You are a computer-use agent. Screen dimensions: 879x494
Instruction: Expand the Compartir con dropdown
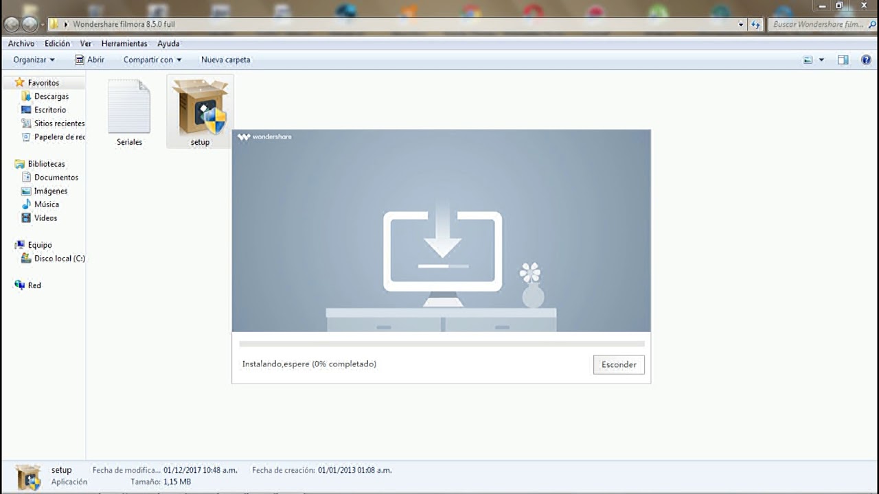coord(152,60)
